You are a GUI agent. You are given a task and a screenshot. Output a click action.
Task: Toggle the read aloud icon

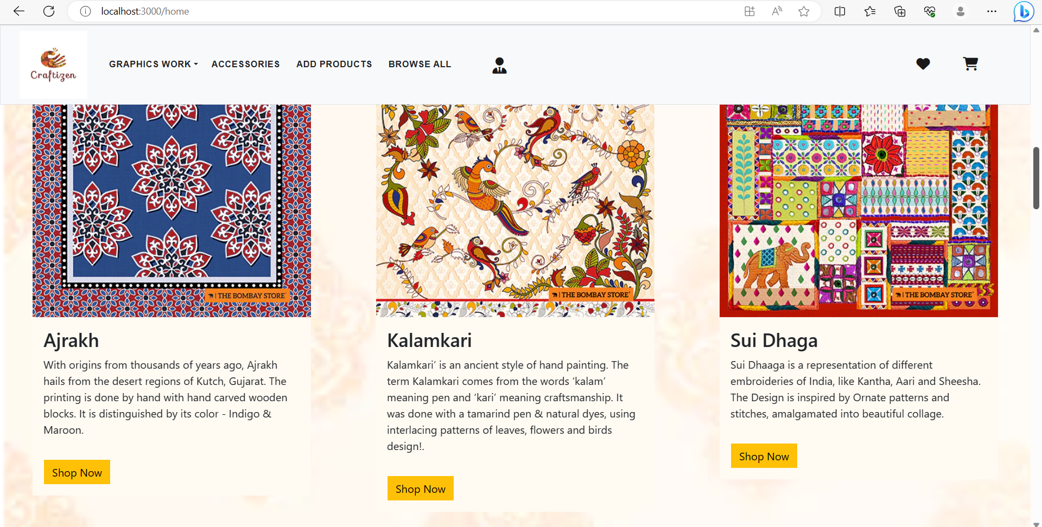click(777, 11)
